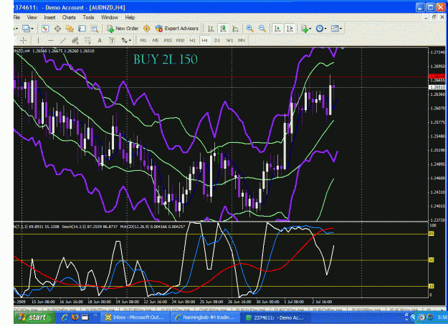Select the Crosshair tool

pyautogui.click(x=24, y=41)
